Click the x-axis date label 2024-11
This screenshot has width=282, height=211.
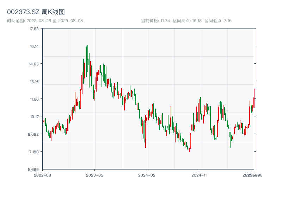point(199,175)
